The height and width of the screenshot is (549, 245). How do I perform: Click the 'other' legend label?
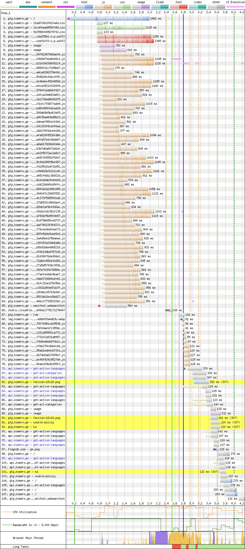pyautogui.click(x=216, y=2)
